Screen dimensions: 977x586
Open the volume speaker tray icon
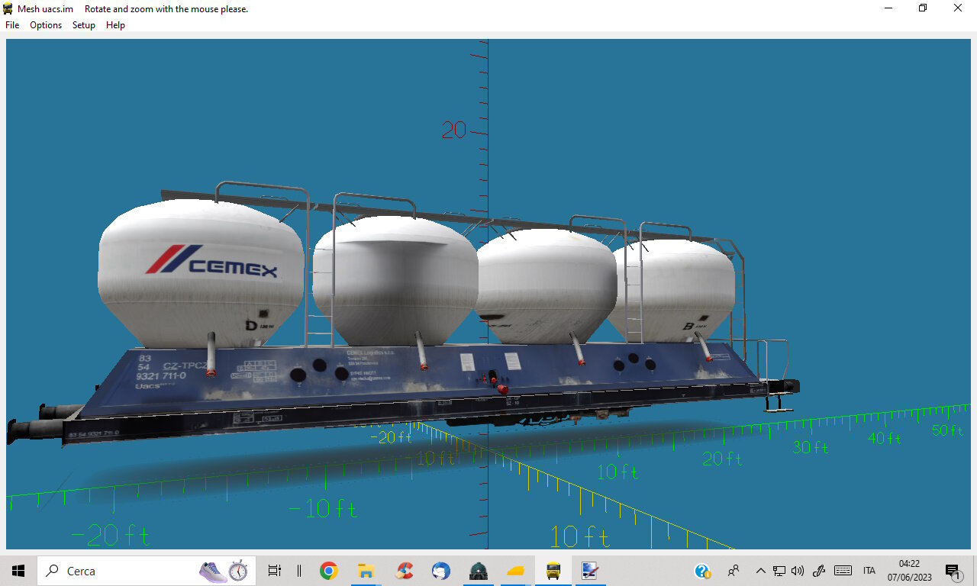click(798, 571)
